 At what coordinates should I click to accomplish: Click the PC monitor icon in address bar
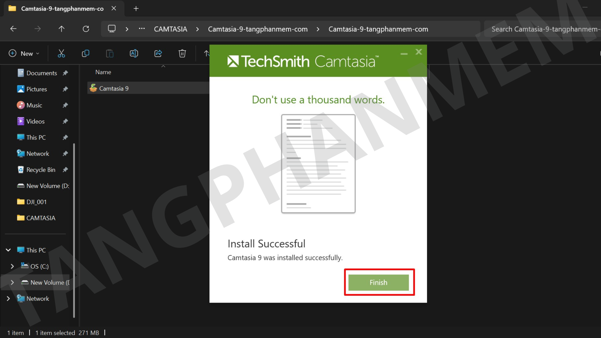112,29
